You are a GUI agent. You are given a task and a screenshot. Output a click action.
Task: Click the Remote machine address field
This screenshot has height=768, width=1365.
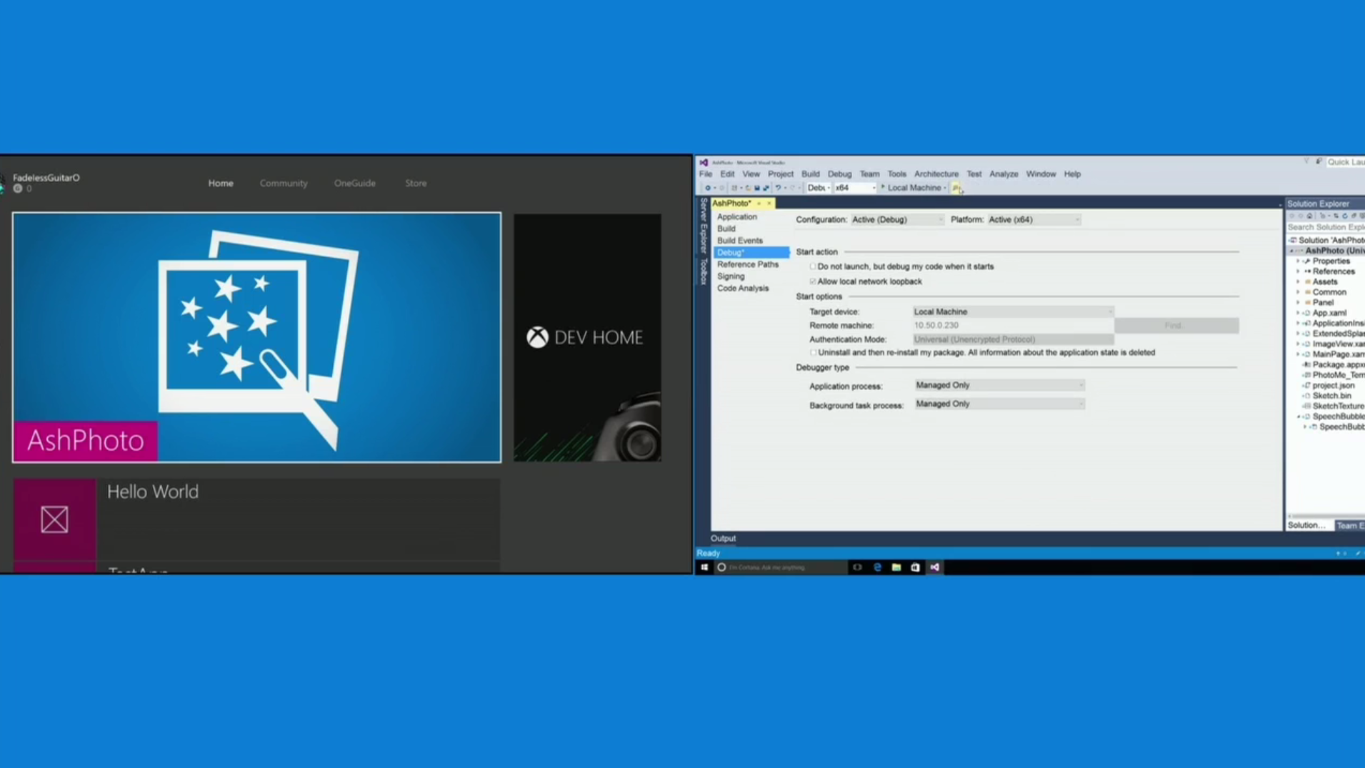1013,325
